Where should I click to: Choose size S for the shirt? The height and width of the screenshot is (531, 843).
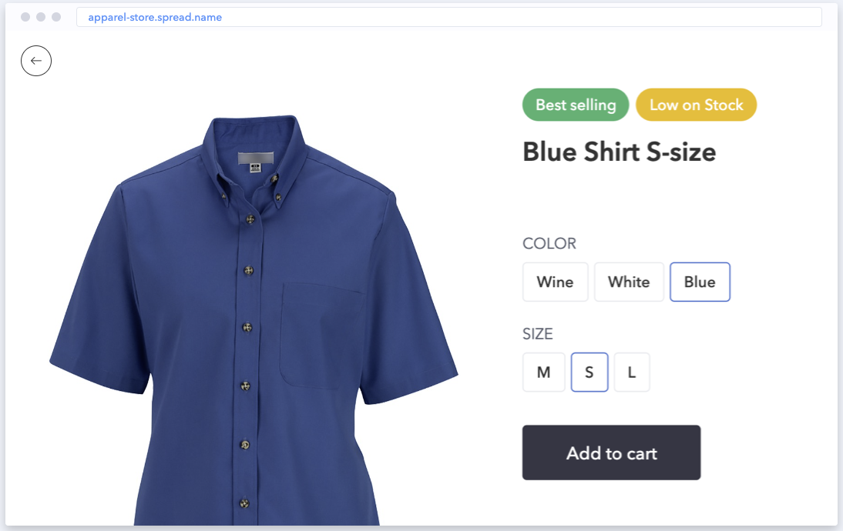pyautogui.click(x=589, y=372)
